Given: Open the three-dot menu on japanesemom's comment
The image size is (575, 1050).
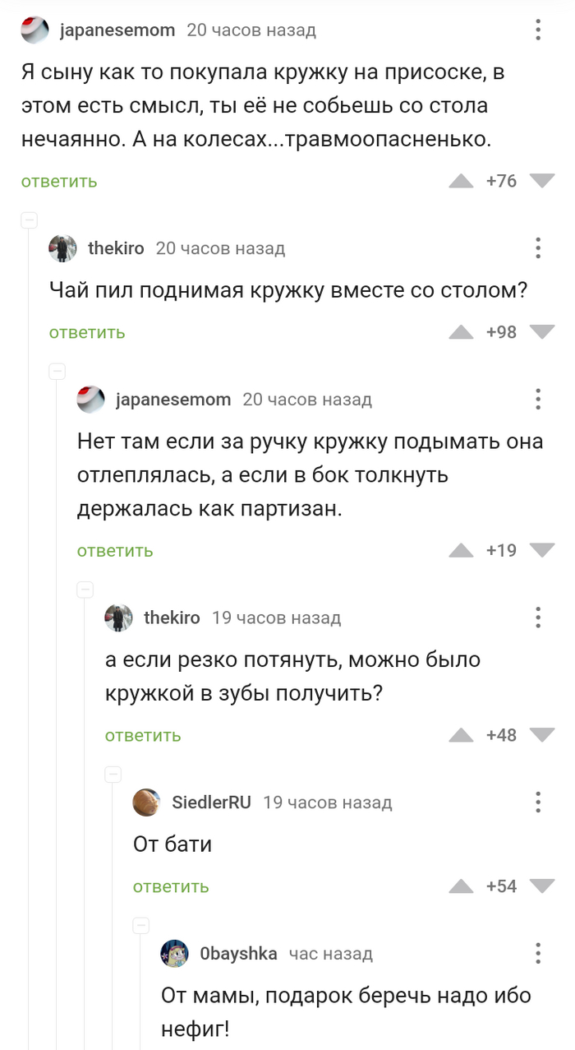Looking at the screenshot, I should (538, 30).
